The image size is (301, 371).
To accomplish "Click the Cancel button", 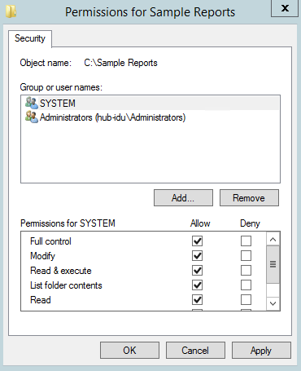I will [195, 351].
